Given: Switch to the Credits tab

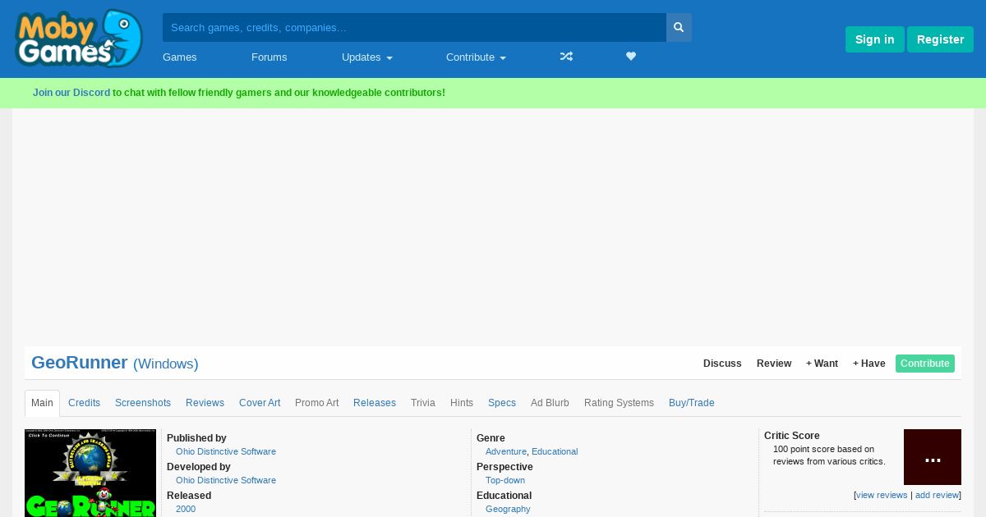Looking at the screenshot, I should pos(84,403).
